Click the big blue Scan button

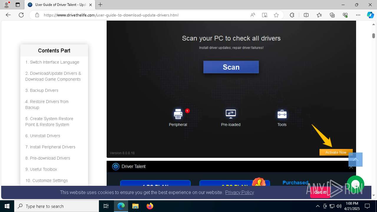pyautogui.click(x=231, y=67)
